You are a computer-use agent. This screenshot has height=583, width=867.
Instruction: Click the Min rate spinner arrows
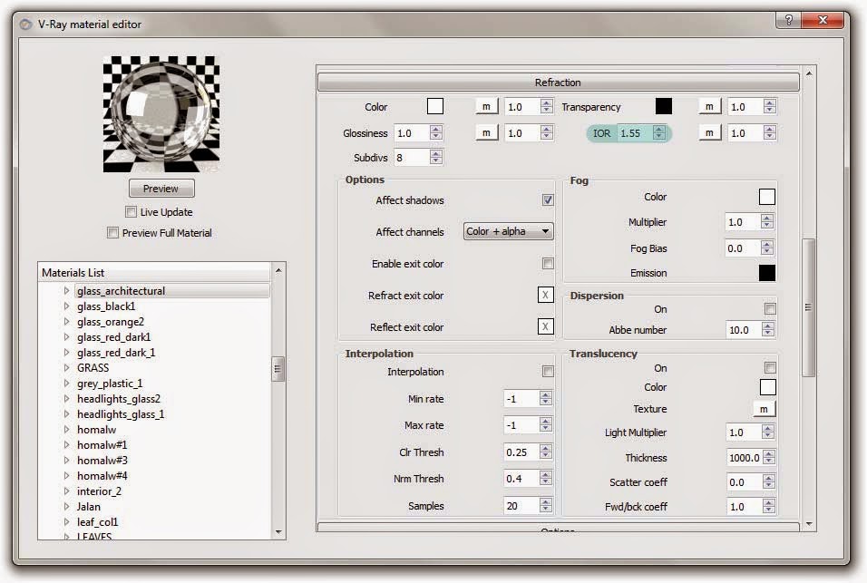(x=546, y=398)
